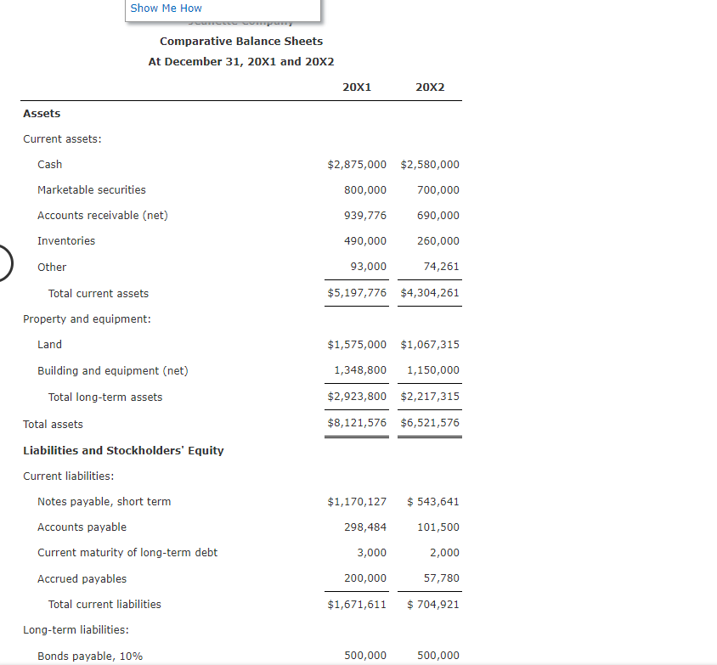This screenshot has height=665, width=717.
Task: Click the Cash row label
Action: (50, 165)
